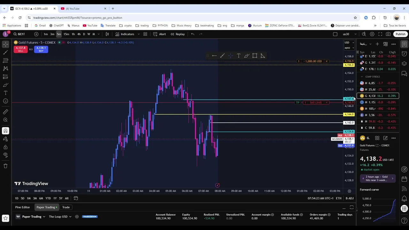The height and width of the screenshot is (230, 409).
Task: Select the 4h timeframe
Action: 79,34
